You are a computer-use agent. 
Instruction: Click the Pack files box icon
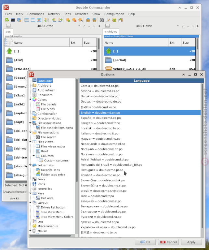point(88,20)
